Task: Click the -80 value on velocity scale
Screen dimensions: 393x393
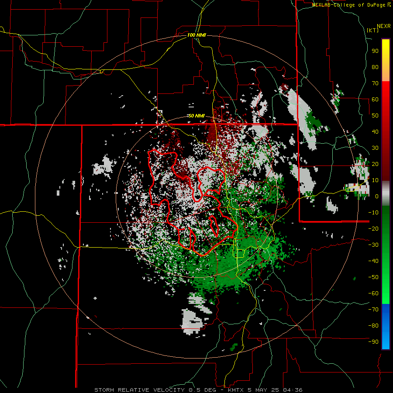Action: click(373, 326)
